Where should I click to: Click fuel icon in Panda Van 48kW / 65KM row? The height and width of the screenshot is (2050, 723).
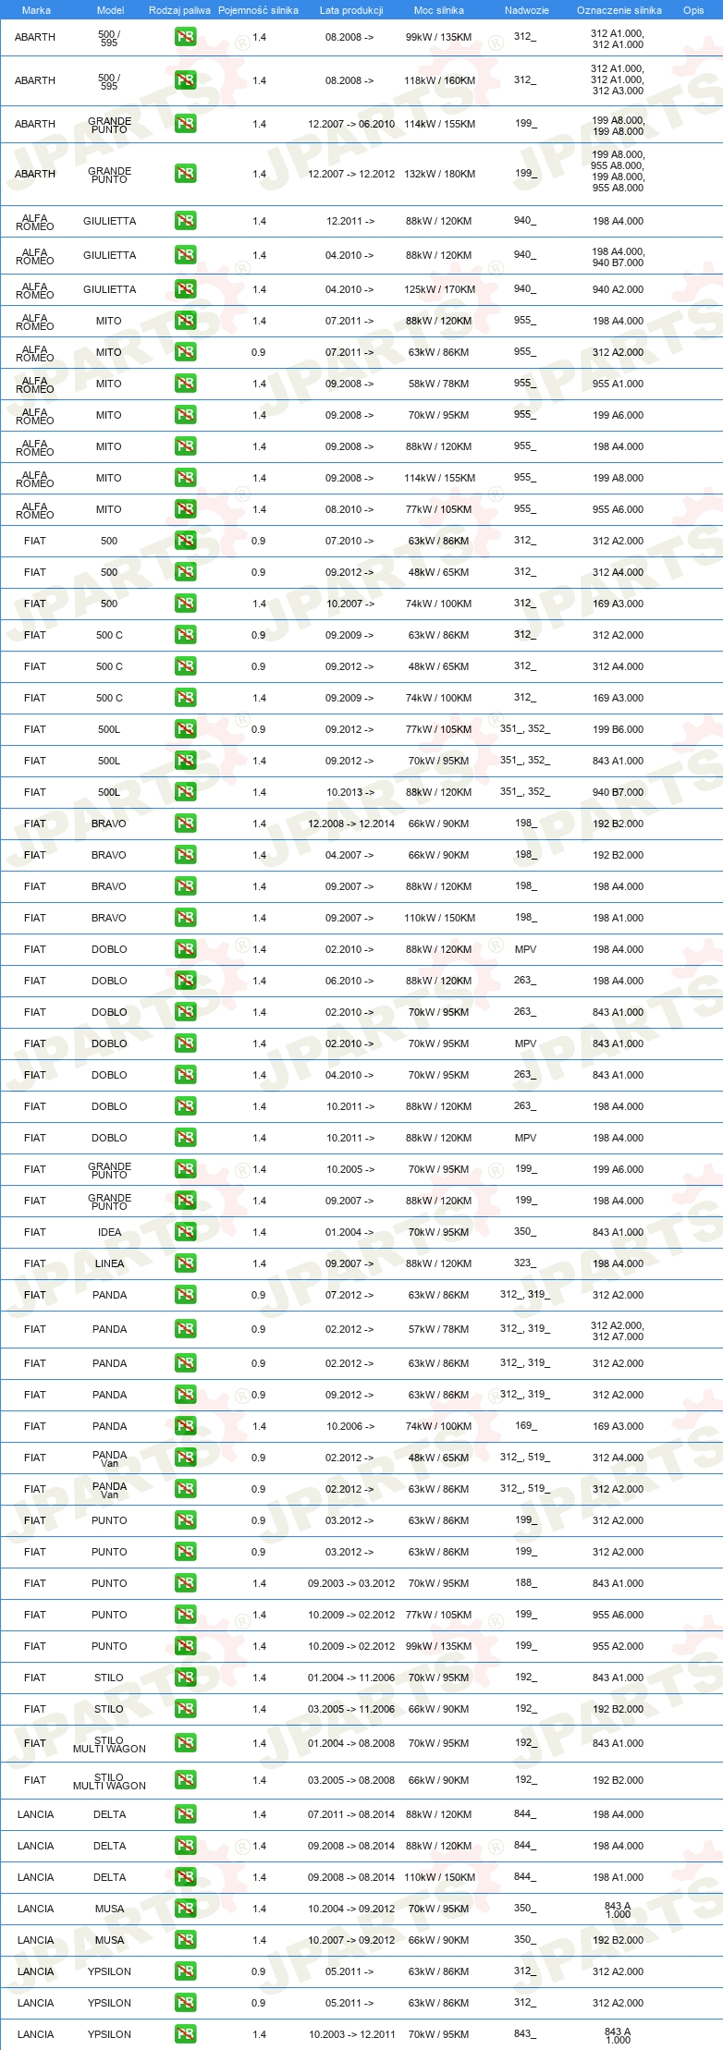click(185, 1458)
